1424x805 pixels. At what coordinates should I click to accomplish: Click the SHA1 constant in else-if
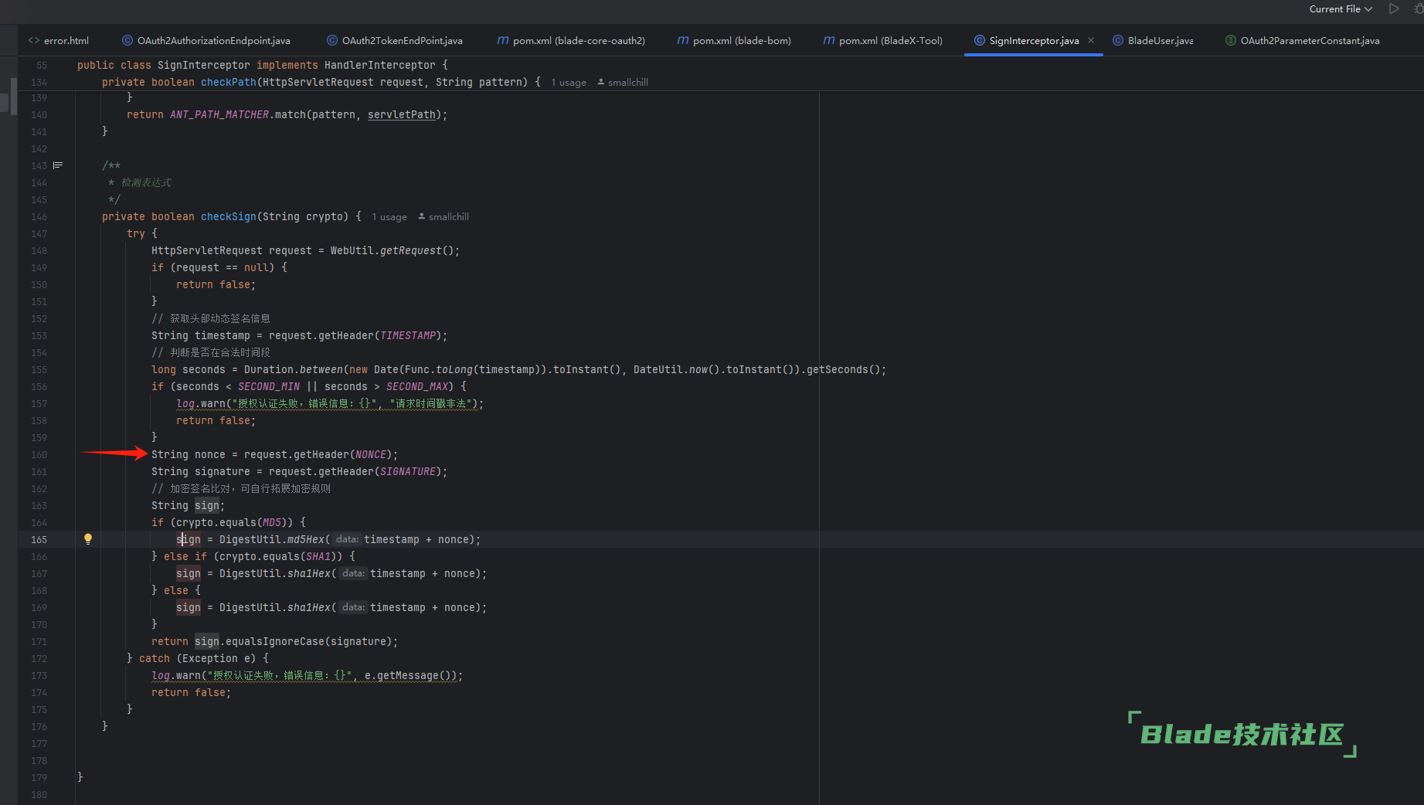[x=318, y=556]
